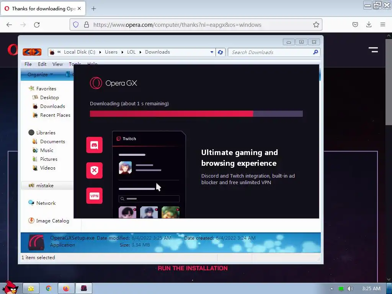This screenshot has width=392, height=294.
Task: Click the OperaGXSetup.exe file icon
Action: click(x=36, y=242)
